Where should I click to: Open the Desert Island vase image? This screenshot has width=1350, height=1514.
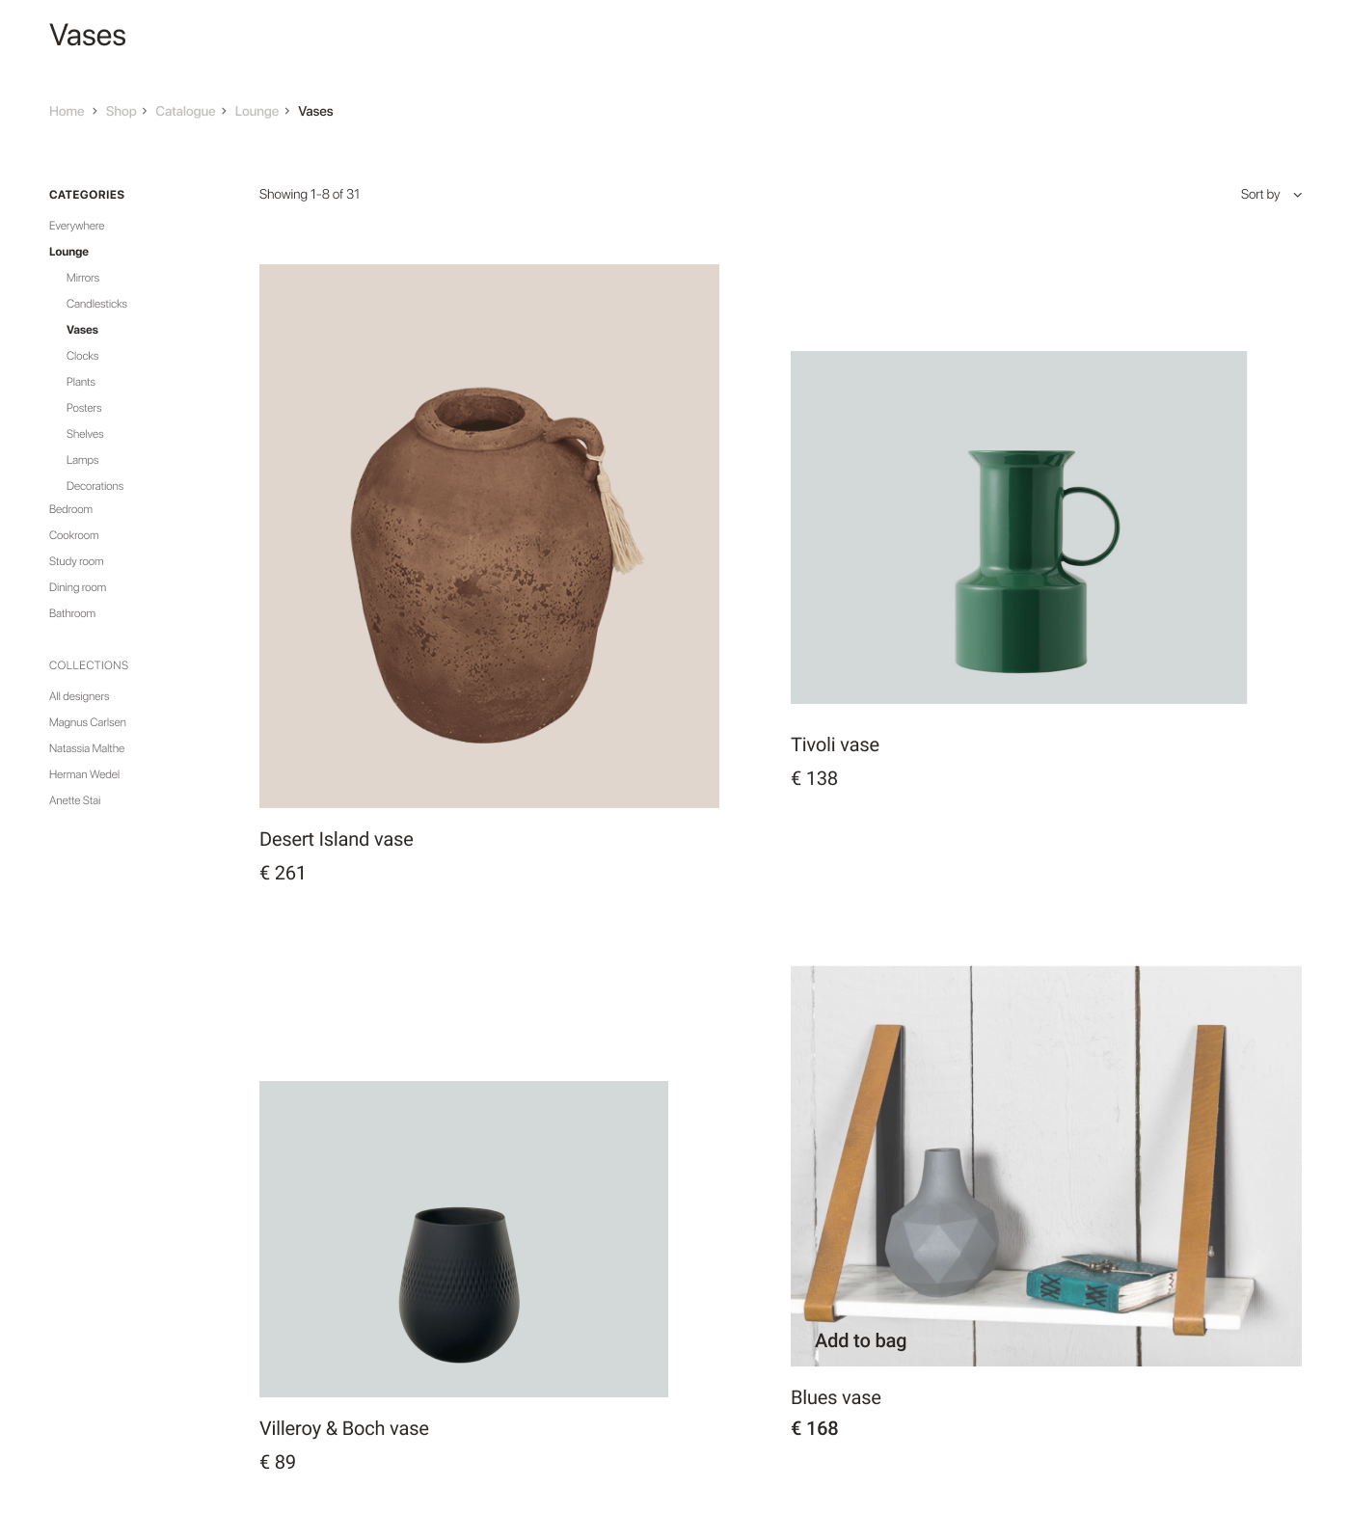[x=489, y=535]
